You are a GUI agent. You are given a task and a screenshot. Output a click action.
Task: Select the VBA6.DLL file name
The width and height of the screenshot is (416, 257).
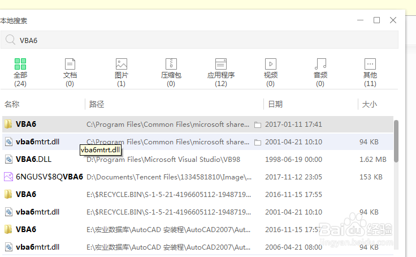click(33, 159)
